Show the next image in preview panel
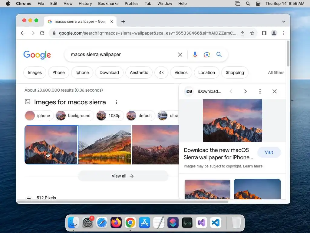This screenshot has height=233, width=310. pyautogui.click(x=245, y=91)
